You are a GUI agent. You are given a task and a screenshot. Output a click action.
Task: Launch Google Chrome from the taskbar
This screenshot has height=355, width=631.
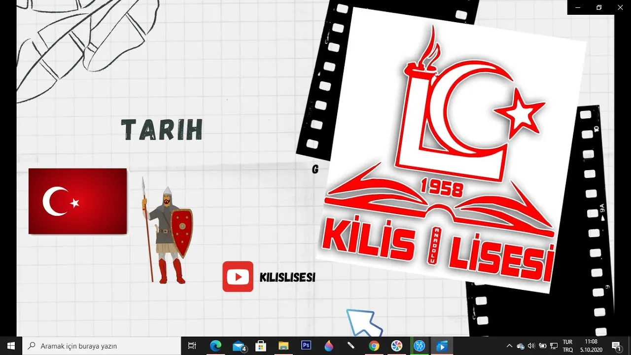pyautogui.click(x=374, y=346)
